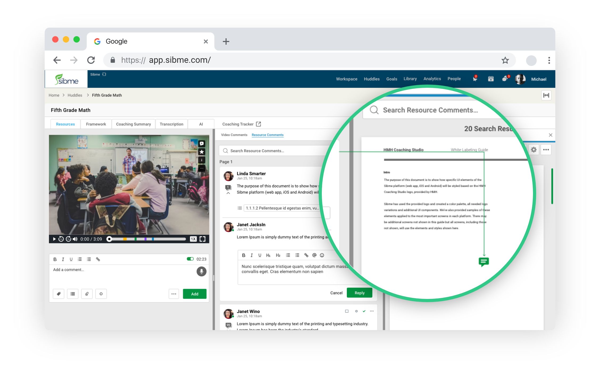This screenshot has height=375, width=600.
Task: Click the green Add button
Action: (195, 294)
